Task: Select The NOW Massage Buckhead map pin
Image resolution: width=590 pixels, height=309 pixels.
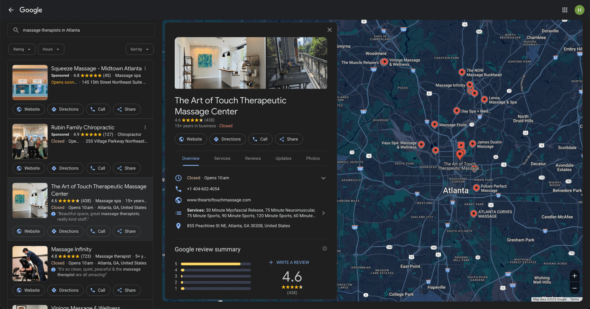Action: point(462,72)
